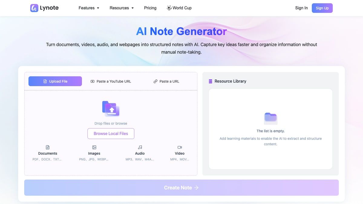Image resolution: width=363 pixels, height=204 pixels.
Task: Click the Sign In link
Action: pyautogui.click(x=301, y=8)
